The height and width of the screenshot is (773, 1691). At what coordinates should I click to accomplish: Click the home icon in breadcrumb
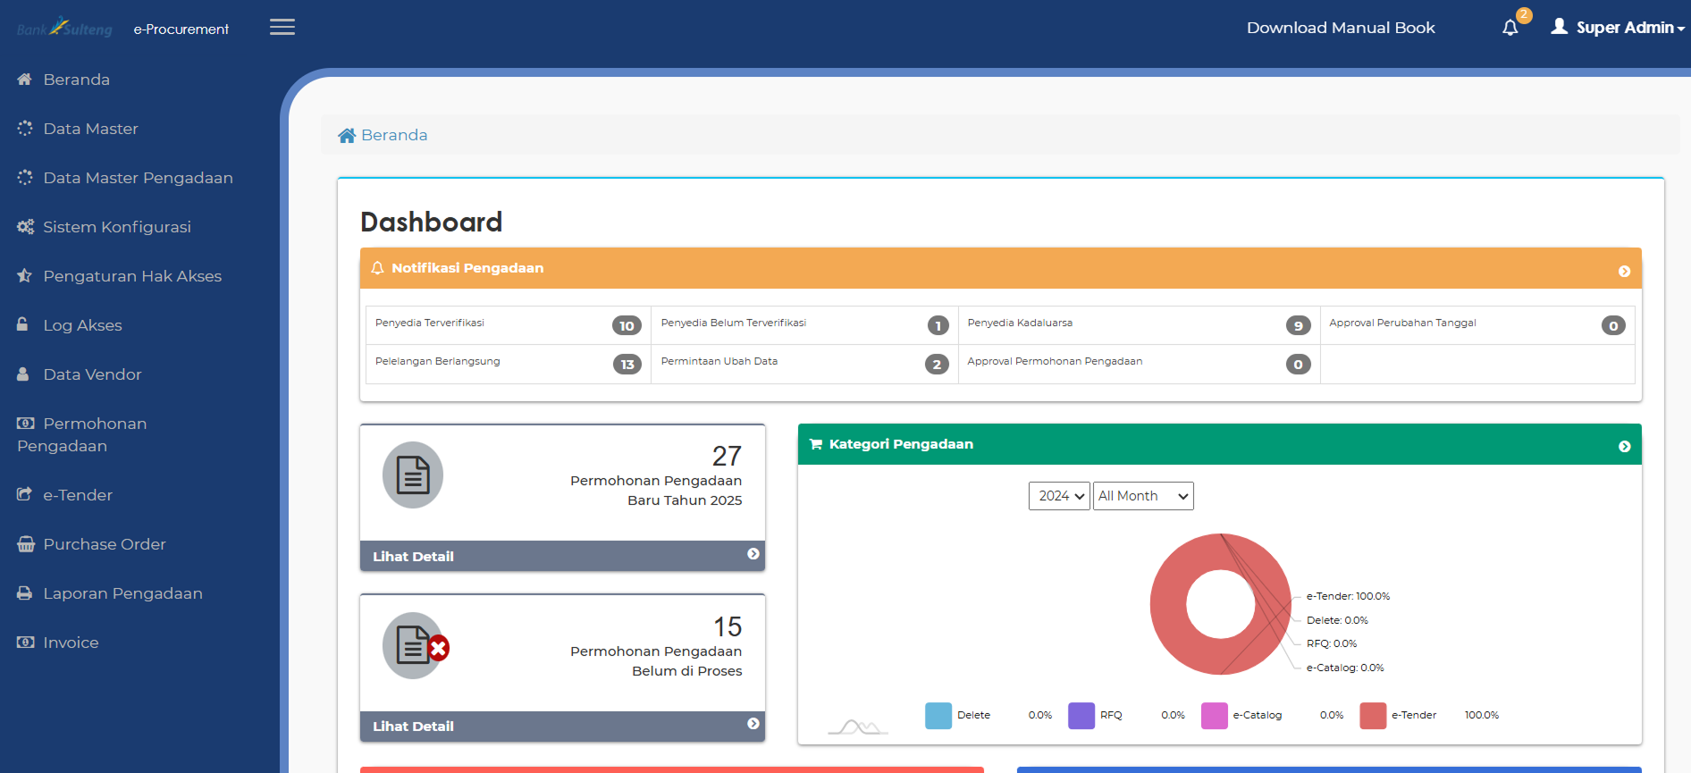click(347, 136)
